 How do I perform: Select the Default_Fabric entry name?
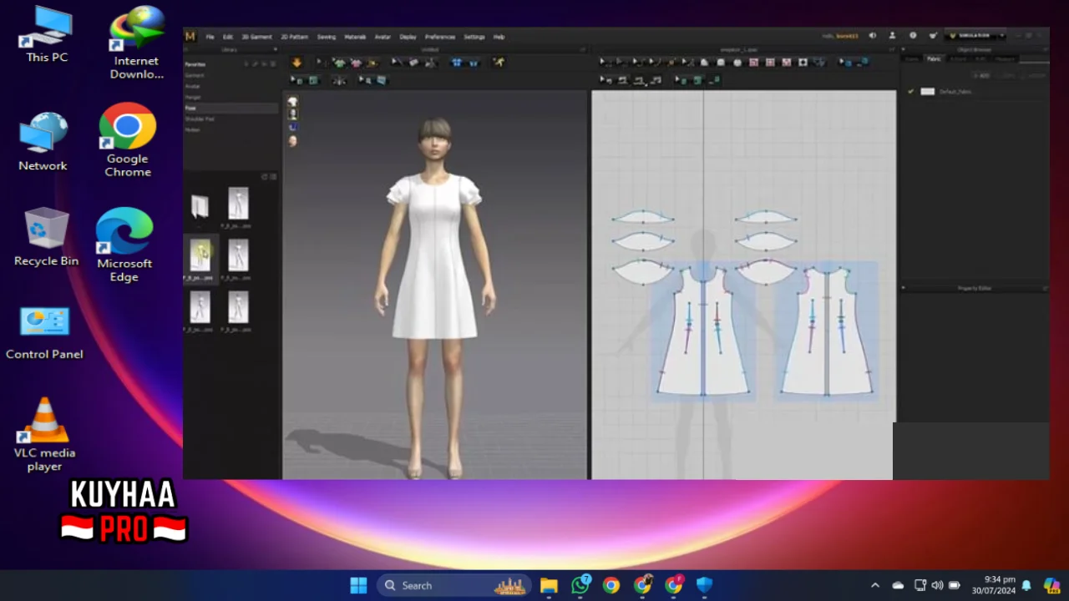[955, 92]
